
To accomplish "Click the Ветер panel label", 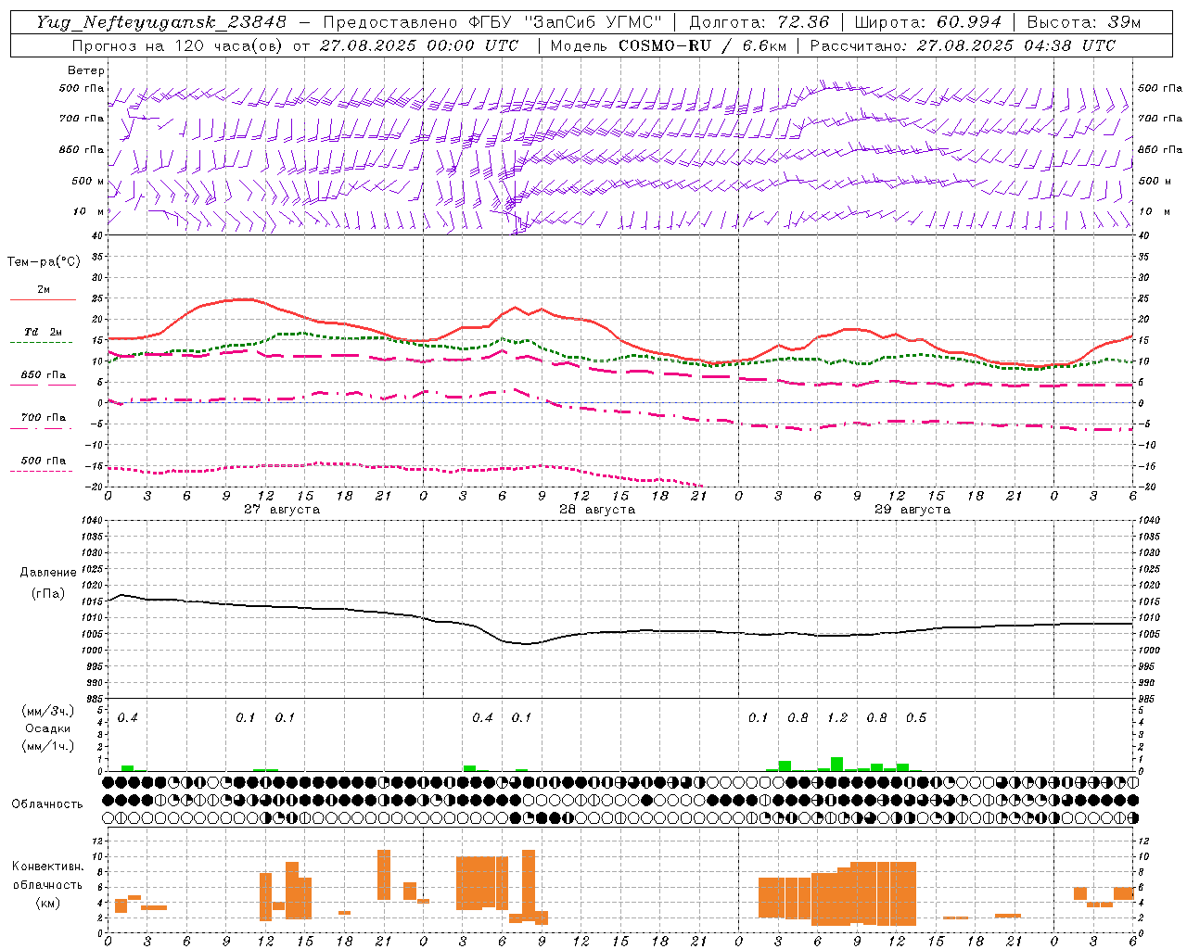I will [x=86, y=70].
